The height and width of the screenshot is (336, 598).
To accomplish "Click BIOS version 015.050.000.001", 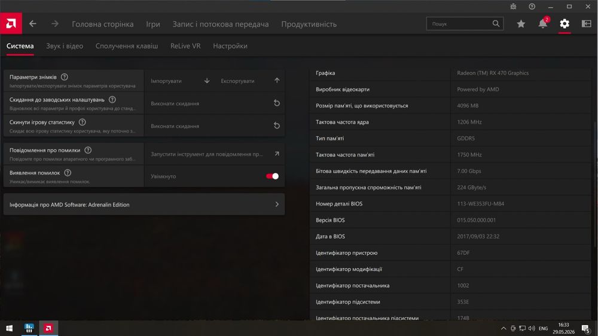I will tap(477, 220).
